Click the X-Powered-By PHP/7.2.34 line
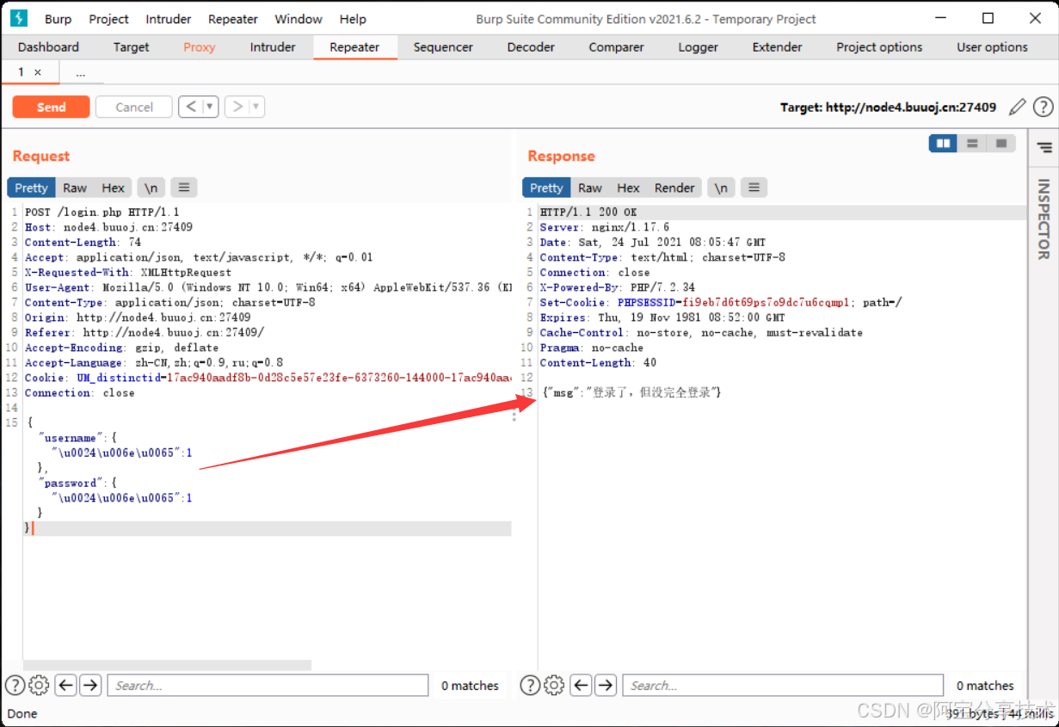1059x727 pixels. click(x=618, y=287)
